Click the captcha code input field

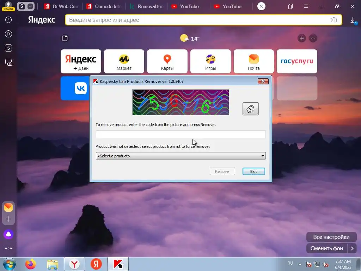180,134
